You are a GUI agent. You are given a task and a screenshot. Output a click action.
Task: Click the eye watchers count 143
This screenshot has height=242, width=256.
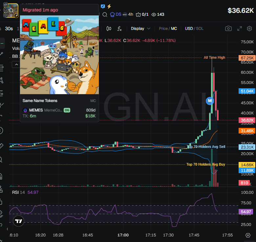(x=158, y=14)
